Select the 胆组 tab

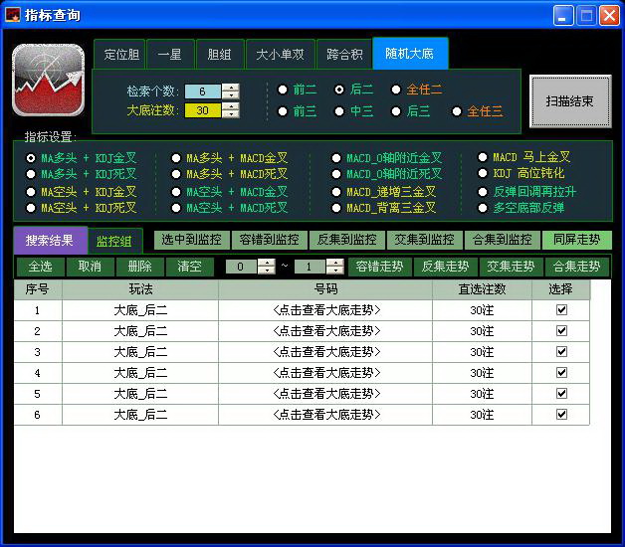[x=219, y=54]
